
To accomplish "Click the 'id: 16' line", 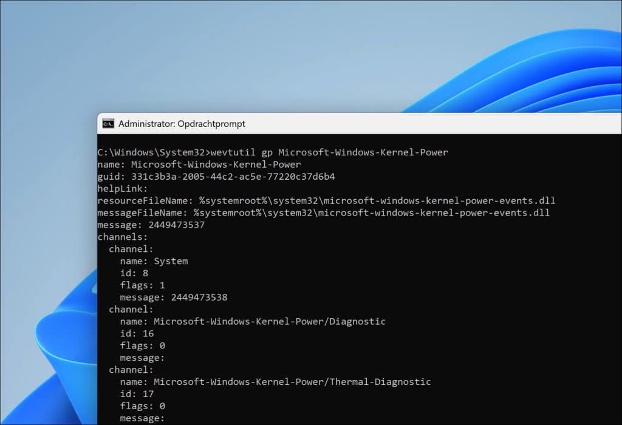I will point(137,333).
